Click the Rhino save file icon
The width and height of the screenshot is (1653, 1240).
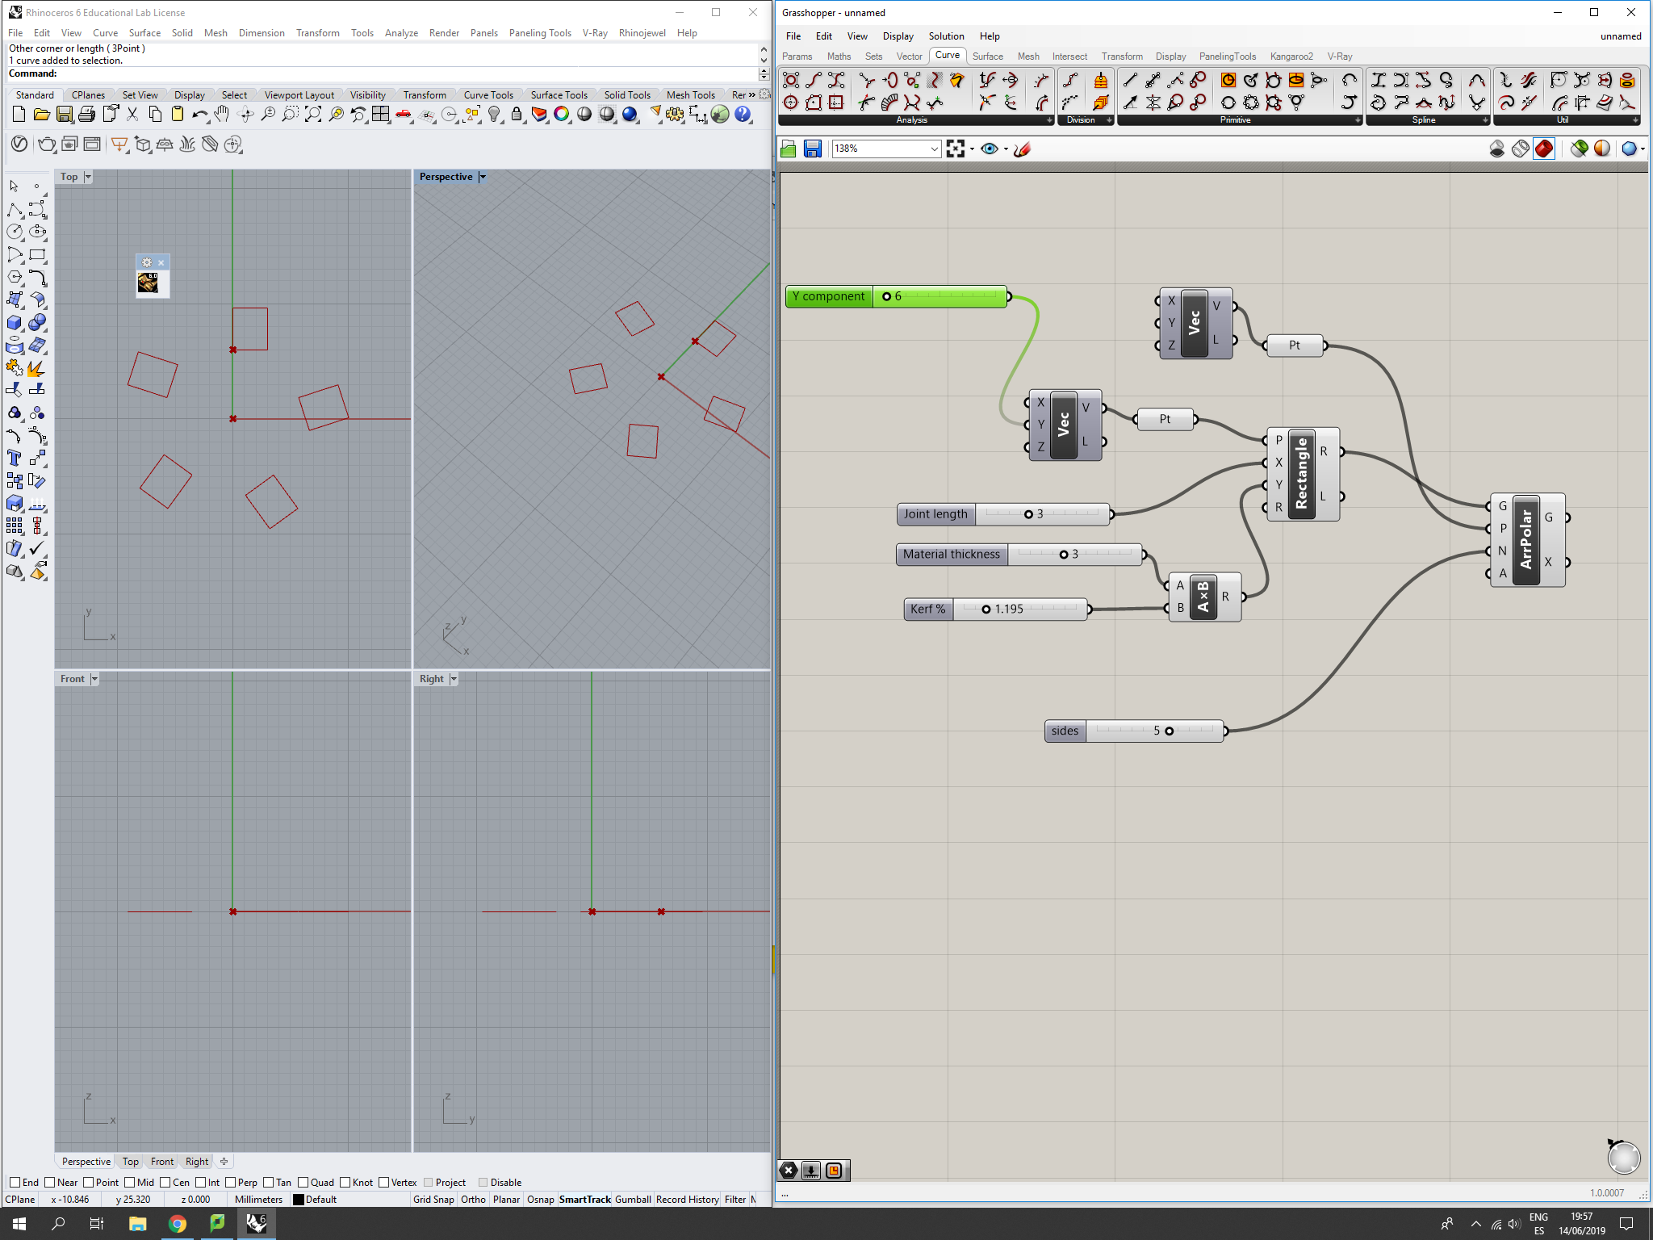pyautogui.click(x=65, y=115)
